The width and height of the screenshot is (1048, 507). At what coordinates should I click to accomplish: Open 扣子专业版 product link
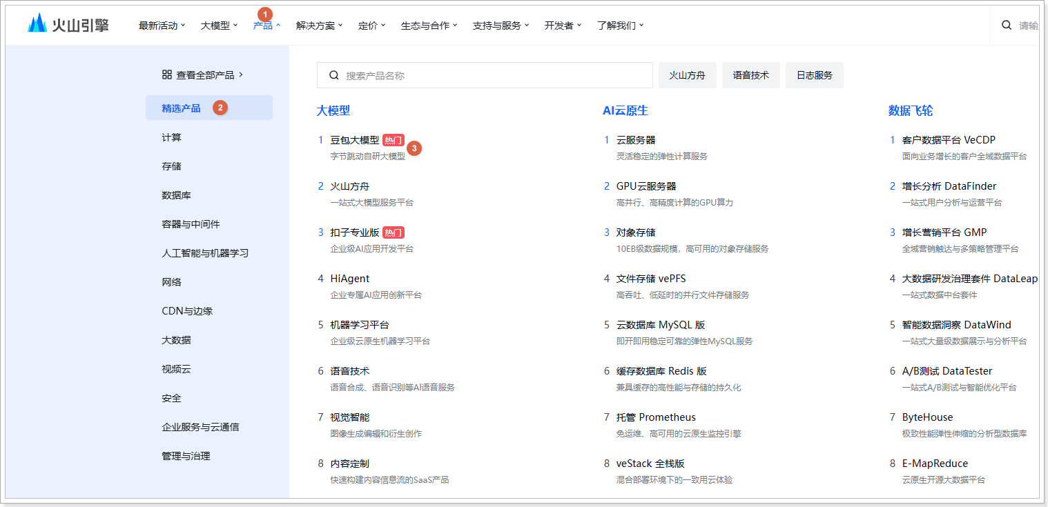pos(355,232)
